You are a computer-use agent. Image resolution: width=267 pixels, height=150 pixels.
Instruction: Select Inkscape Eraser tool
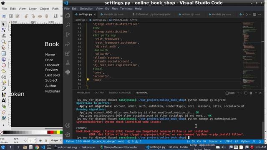pyautogui.click(x=3, y=112)
